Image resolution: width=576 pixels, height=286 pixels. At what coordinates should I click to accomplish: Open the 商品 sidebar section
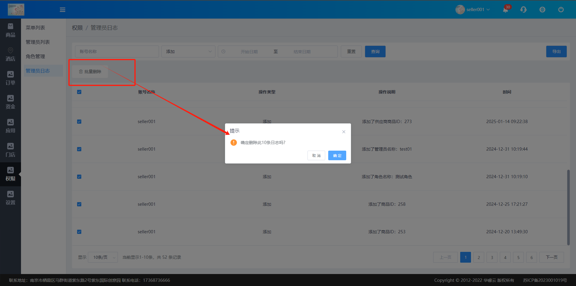[10, 31]
